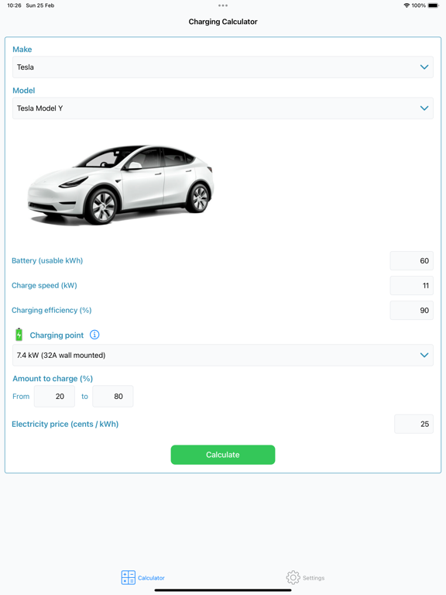Viewport: 446px width, 595px height.
Task: Tap the home indicator bar at bottom
Action: point(223,590)
